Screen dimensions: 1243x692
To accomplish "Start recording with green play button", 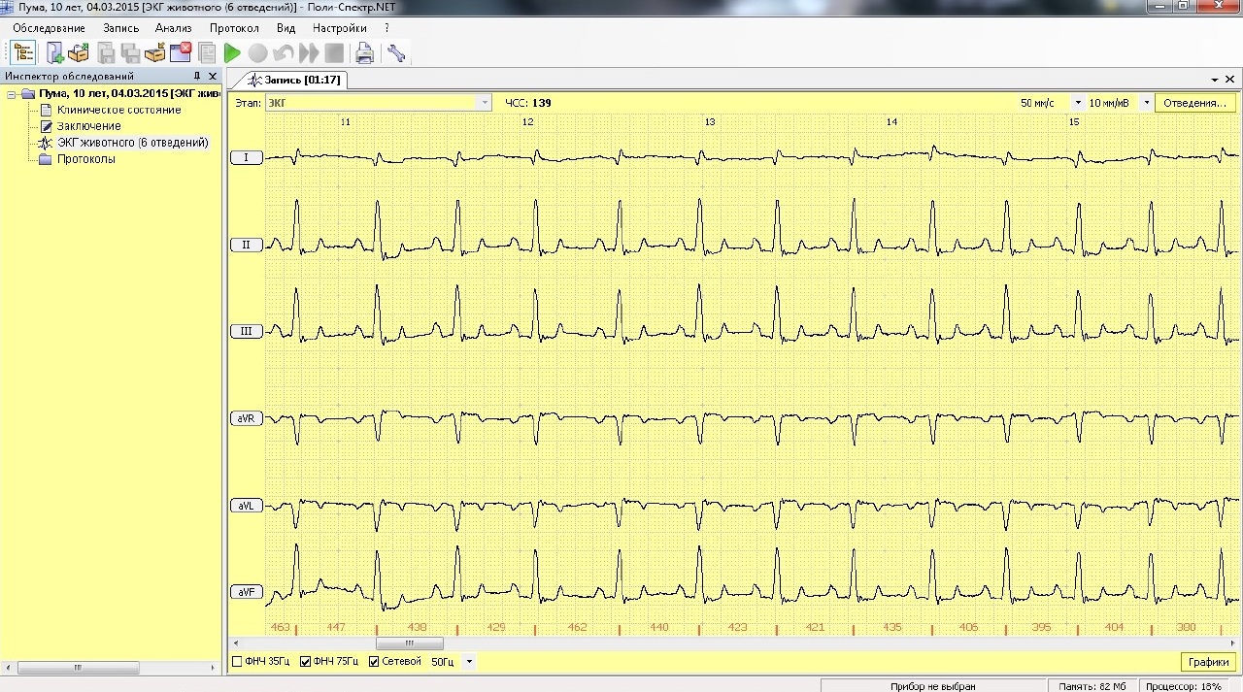I will point(232,53).
